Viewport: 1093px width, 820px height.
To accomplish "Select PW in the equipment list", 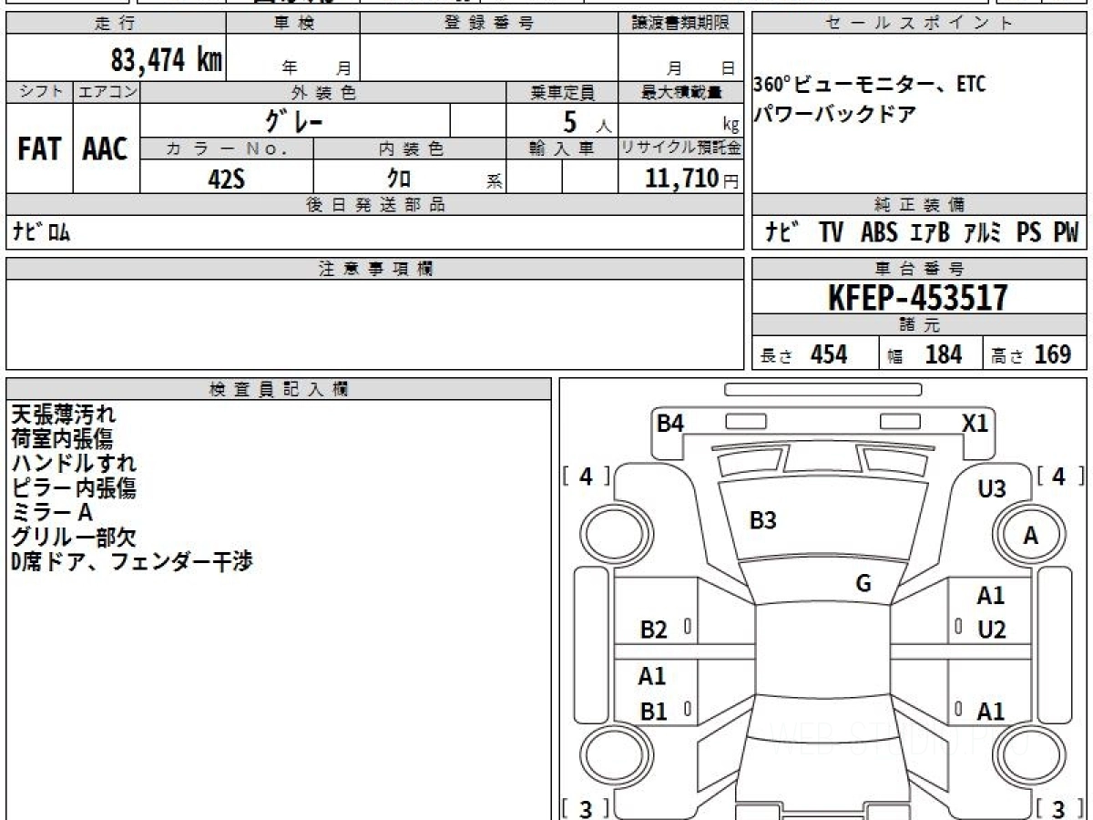I will (x=1066, y=233).
